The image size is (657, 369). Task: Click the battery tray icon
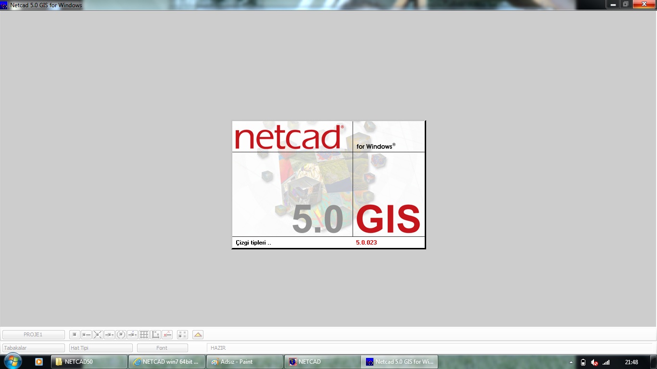[x=583, y=362]
